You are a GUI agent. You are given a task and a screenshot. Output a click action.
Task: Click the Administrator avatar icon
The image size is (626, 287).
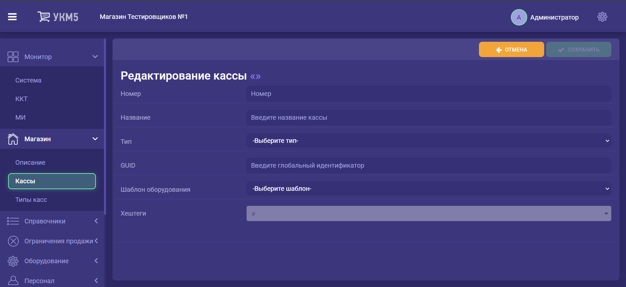click(x=518, y=17)
